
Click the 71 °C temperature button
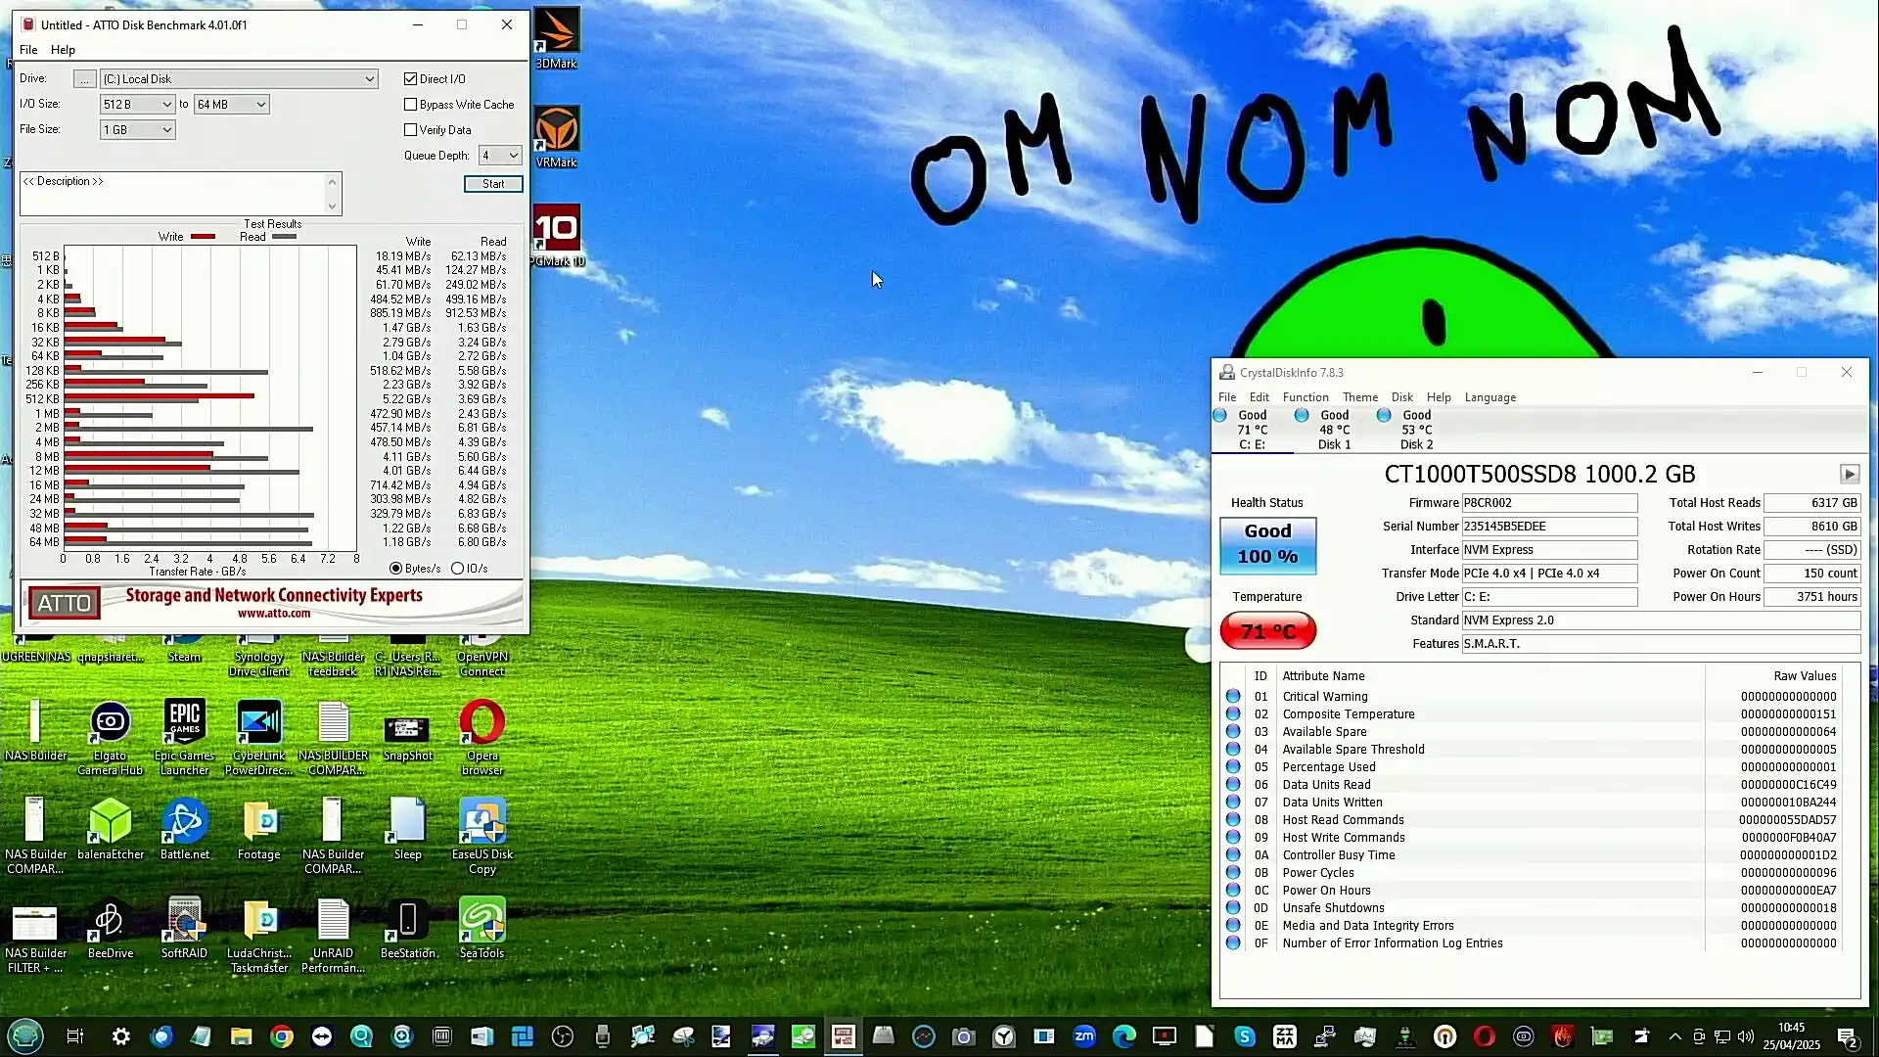coord(1267,631)
